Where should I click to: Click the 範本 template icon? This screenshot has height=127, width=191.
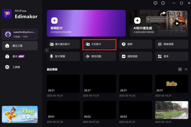[x=7, y=56]
